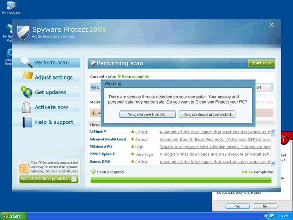Open the Windows Start menu
The image size is (293, 220).
(x=13, y=216)
